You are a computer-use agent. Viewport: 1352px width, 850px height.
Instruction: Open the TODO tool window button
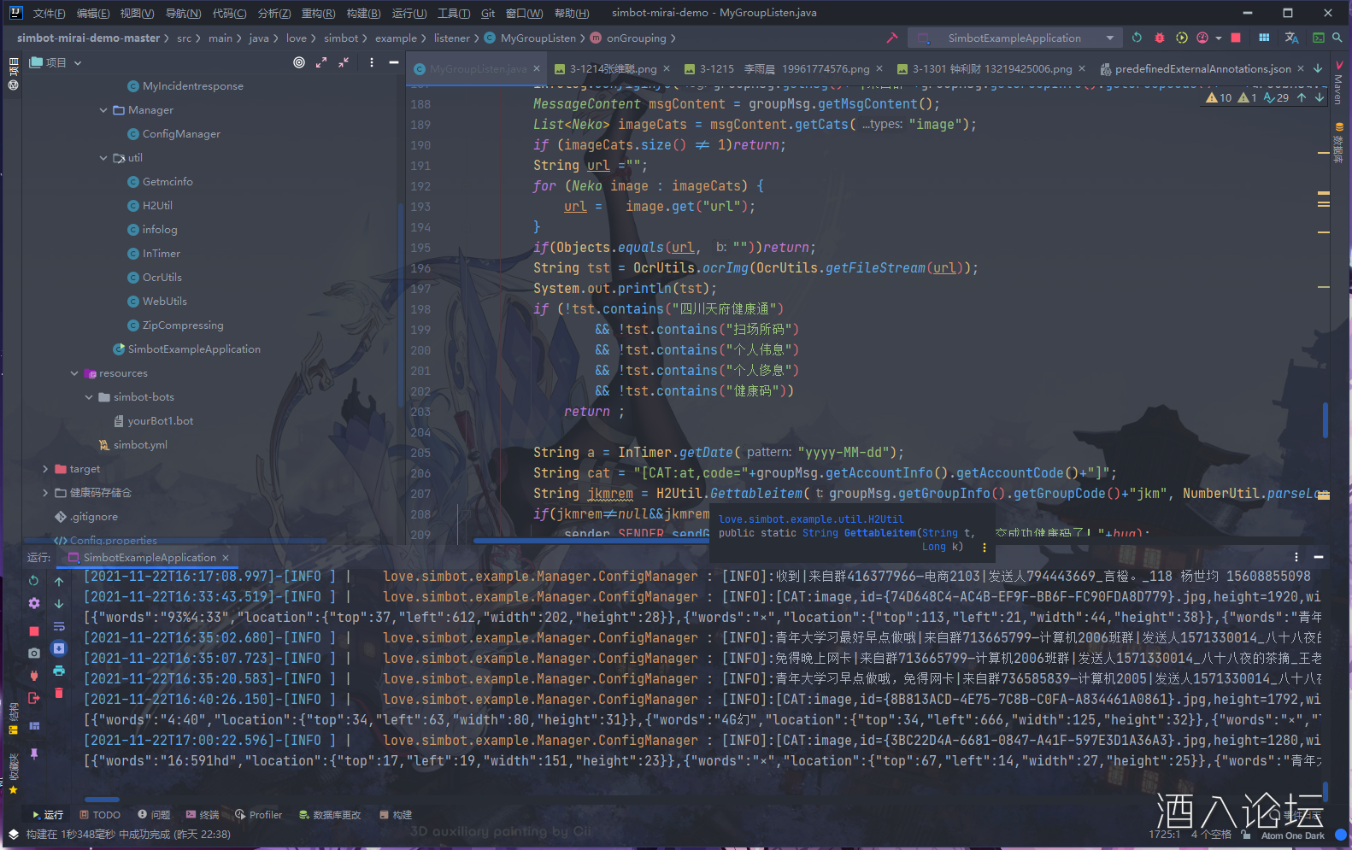100,815
